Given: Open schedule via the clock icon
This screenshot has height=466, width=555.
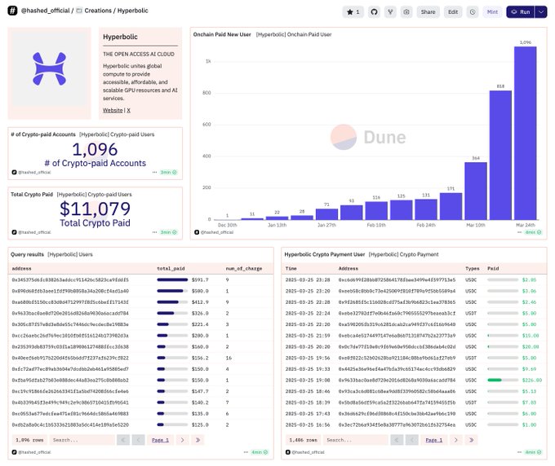Looking at the screenshot, I should point(473,12).
